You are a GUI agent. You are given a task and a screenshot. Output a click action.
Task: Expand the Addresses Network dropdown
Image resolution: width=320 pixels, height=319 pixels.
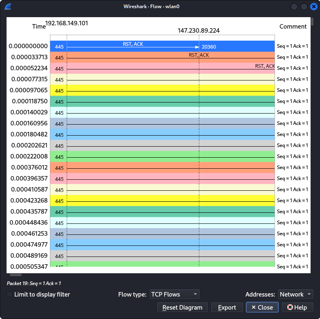pos(295,294)
